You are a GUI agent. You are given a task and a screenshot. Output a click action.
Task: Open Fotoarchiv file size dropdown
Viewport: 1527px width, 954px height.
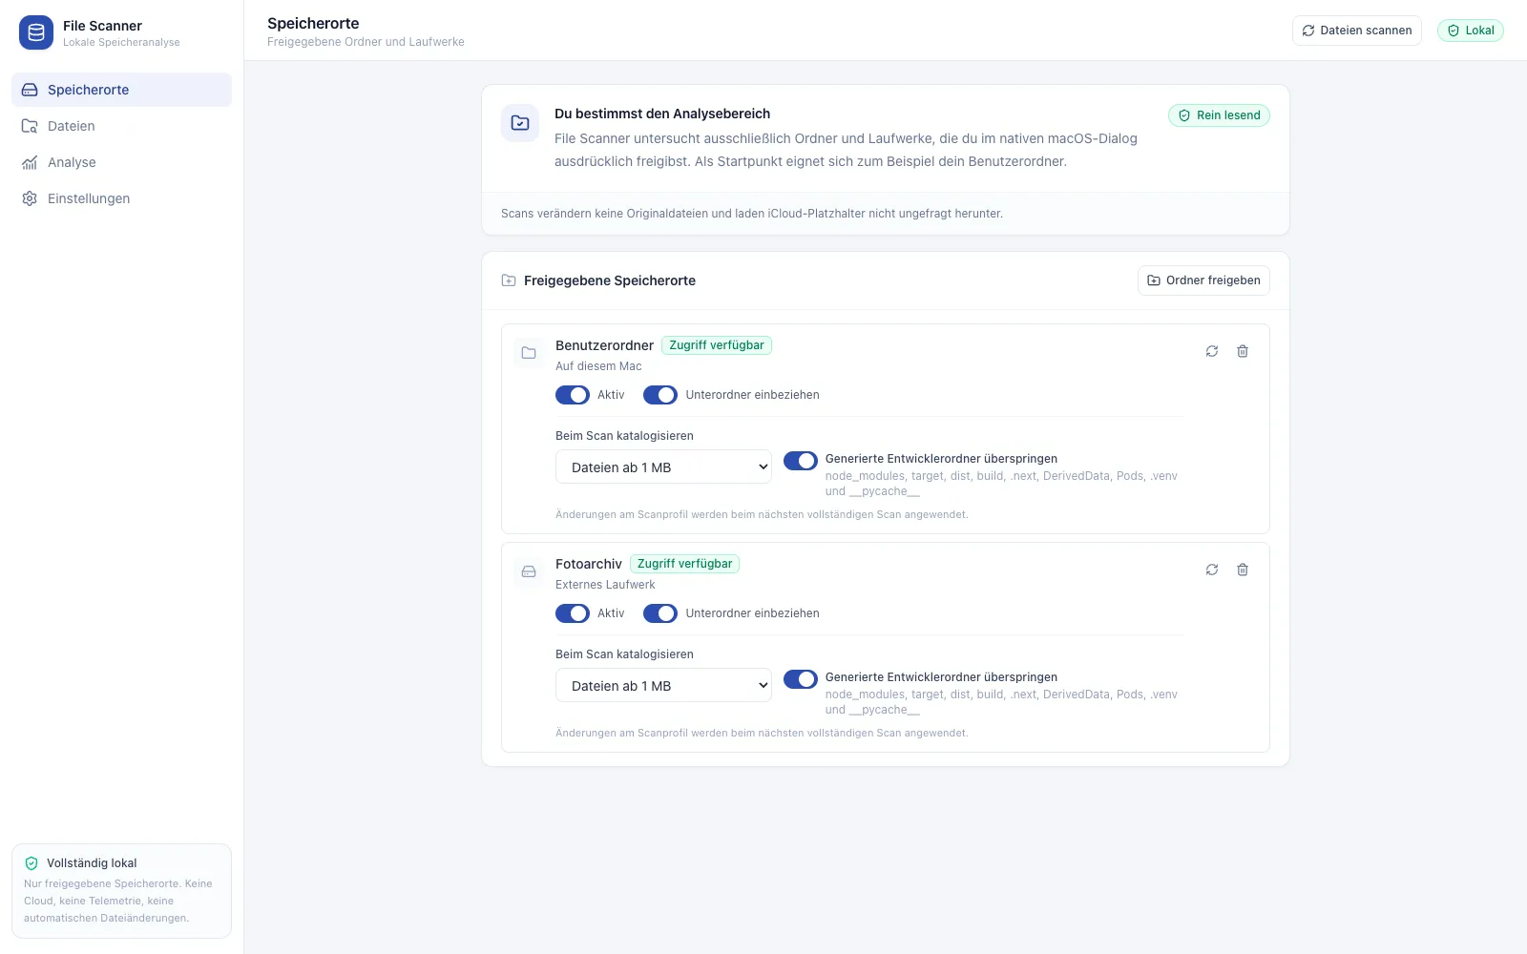click(663, 686)
